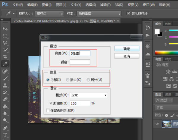Activate the Eraser tool
The image size is (178, 140).
point(5,99)
